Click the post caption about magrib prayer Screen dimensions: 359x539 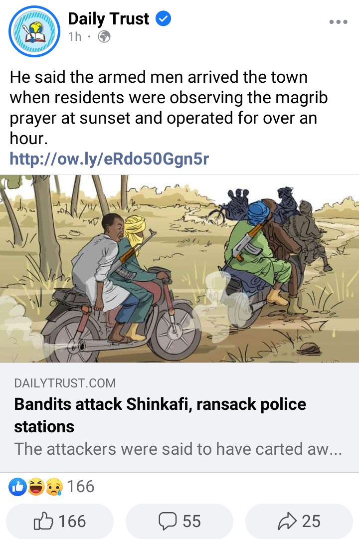[169, 108]
